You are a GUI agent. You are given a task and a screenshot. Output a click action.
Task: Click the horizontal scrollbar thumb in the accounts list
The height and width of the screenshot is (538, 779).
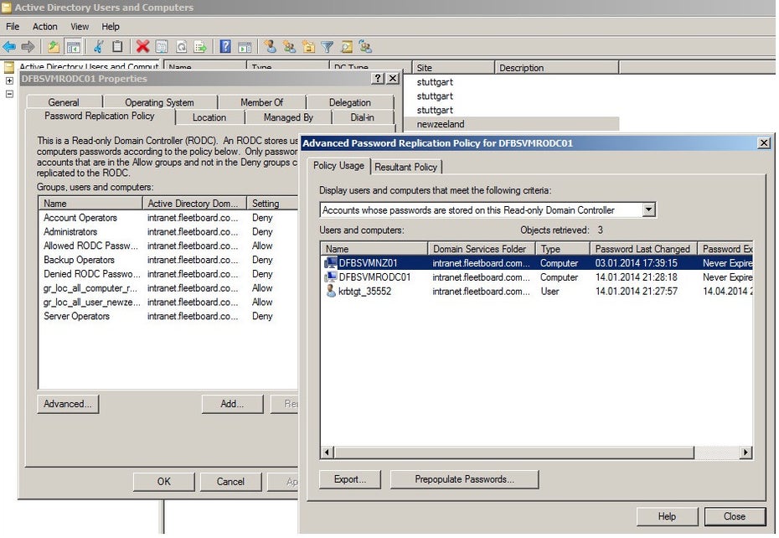(513, 452)
